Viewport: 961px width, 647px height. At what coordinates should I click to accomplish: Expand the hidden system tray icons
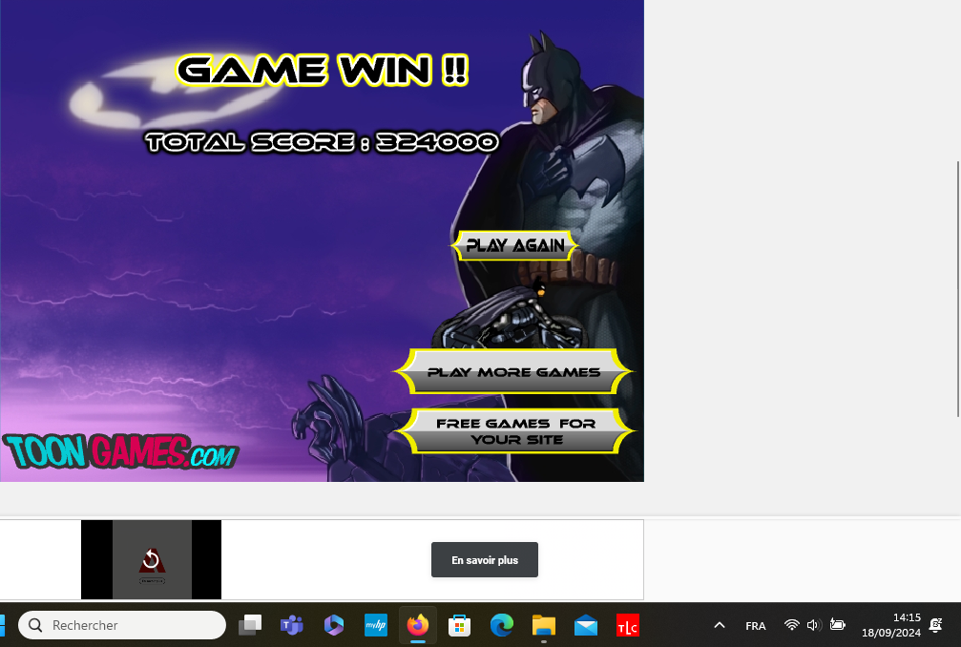click(x=720, y=625)
